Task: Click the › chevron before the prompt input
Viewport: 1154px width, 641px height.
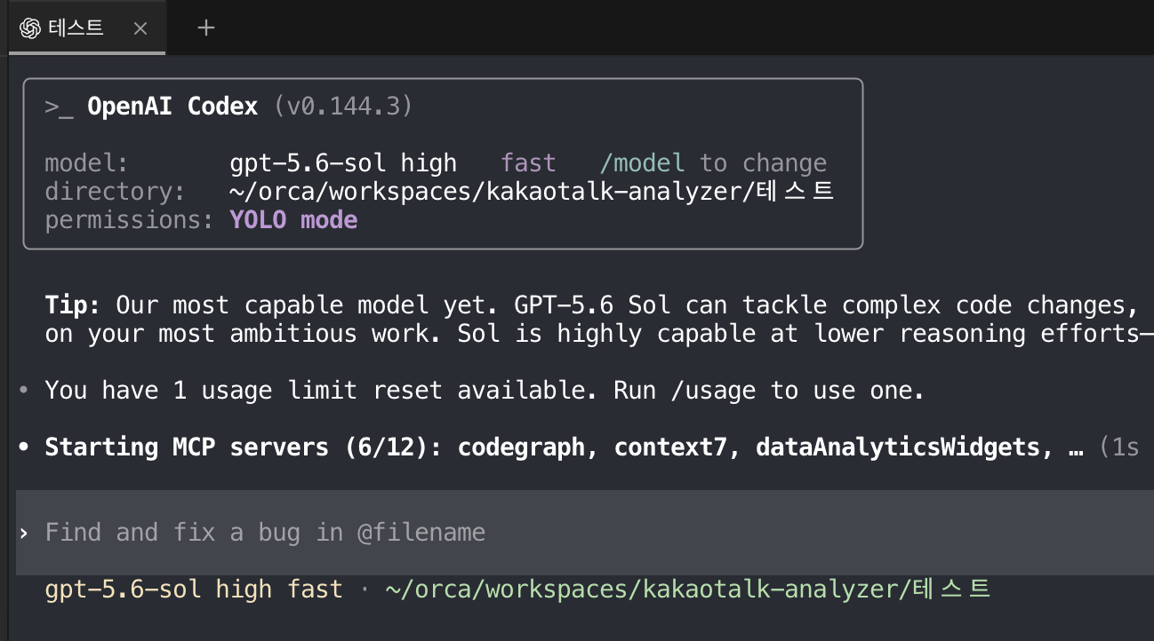Action: tap(25, 533)
